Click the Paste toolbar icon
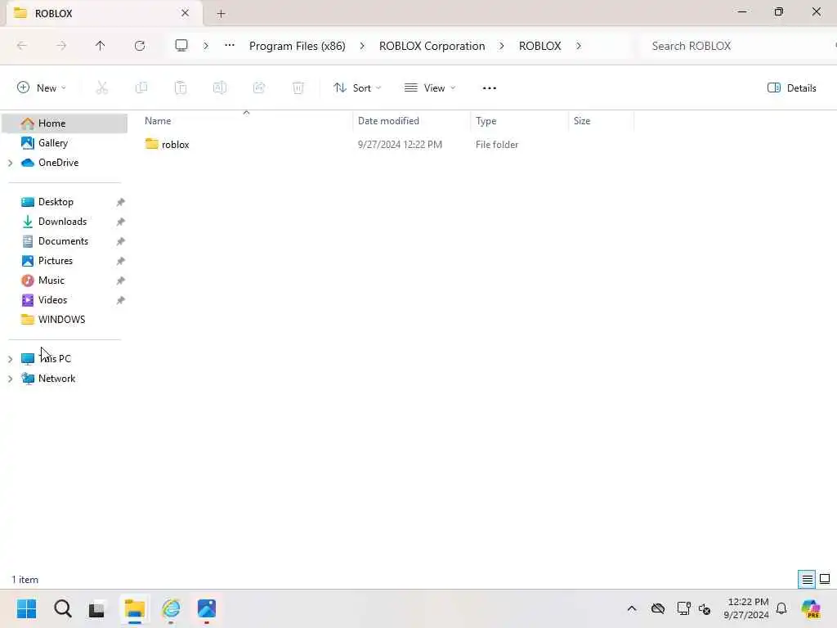This screenshot has height=628, width=837. click(181, 87)
